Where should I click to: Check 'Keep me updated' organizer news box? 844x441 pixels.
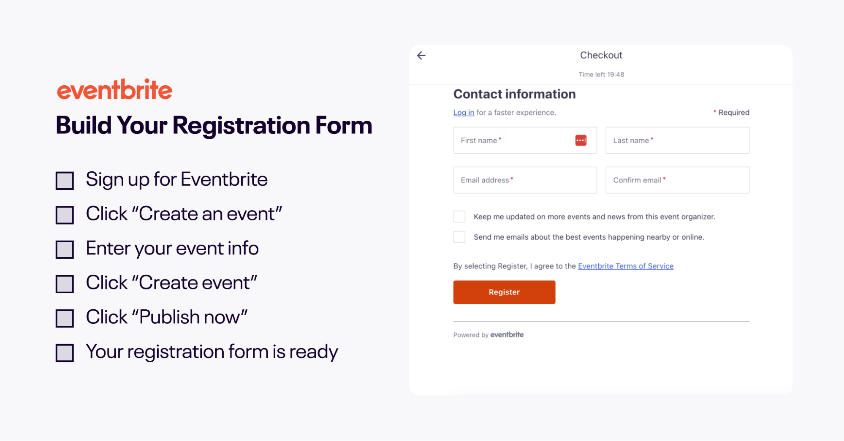(459, 216)
